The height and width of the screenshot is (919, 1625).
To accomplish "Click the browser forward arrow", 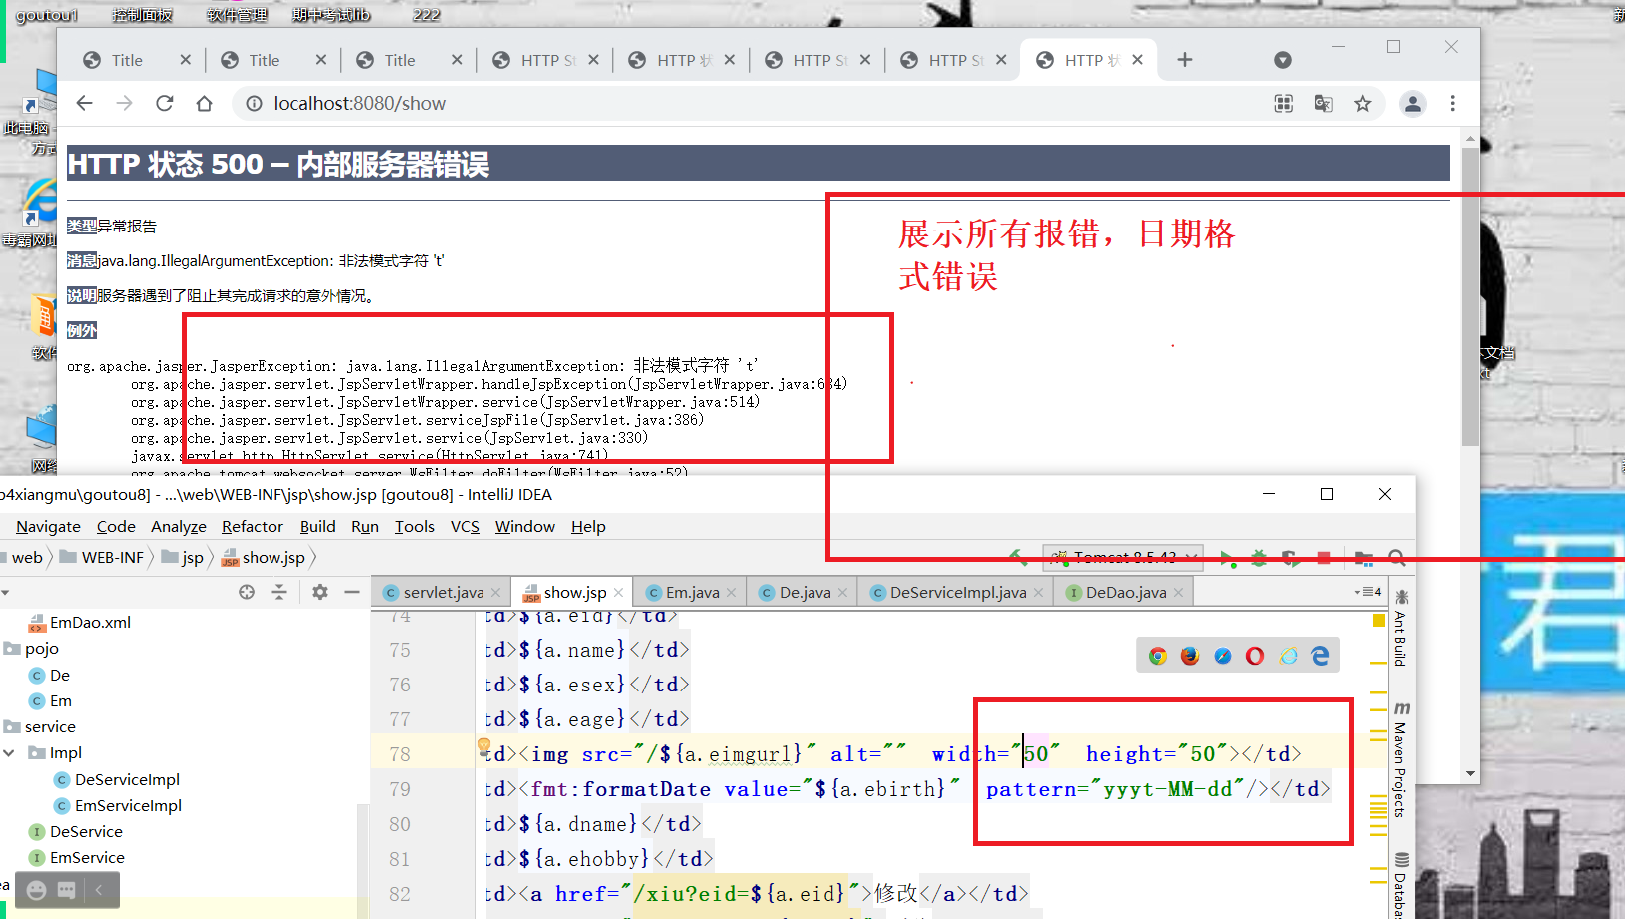I will click(124, 103).
